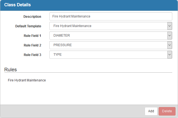The image size is (178, 118).
Task: Click empty gray footer bar left of Add
Action: [71, 111]
